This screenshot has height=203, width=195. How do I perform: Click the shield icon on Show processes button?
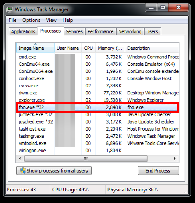point(23,171)
